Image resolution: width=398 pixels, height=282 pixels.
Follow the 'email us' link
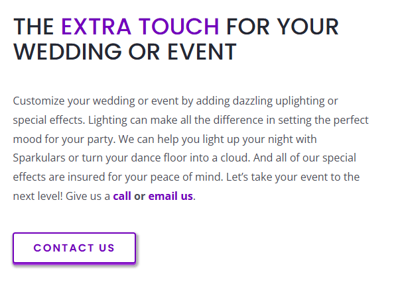170,196
